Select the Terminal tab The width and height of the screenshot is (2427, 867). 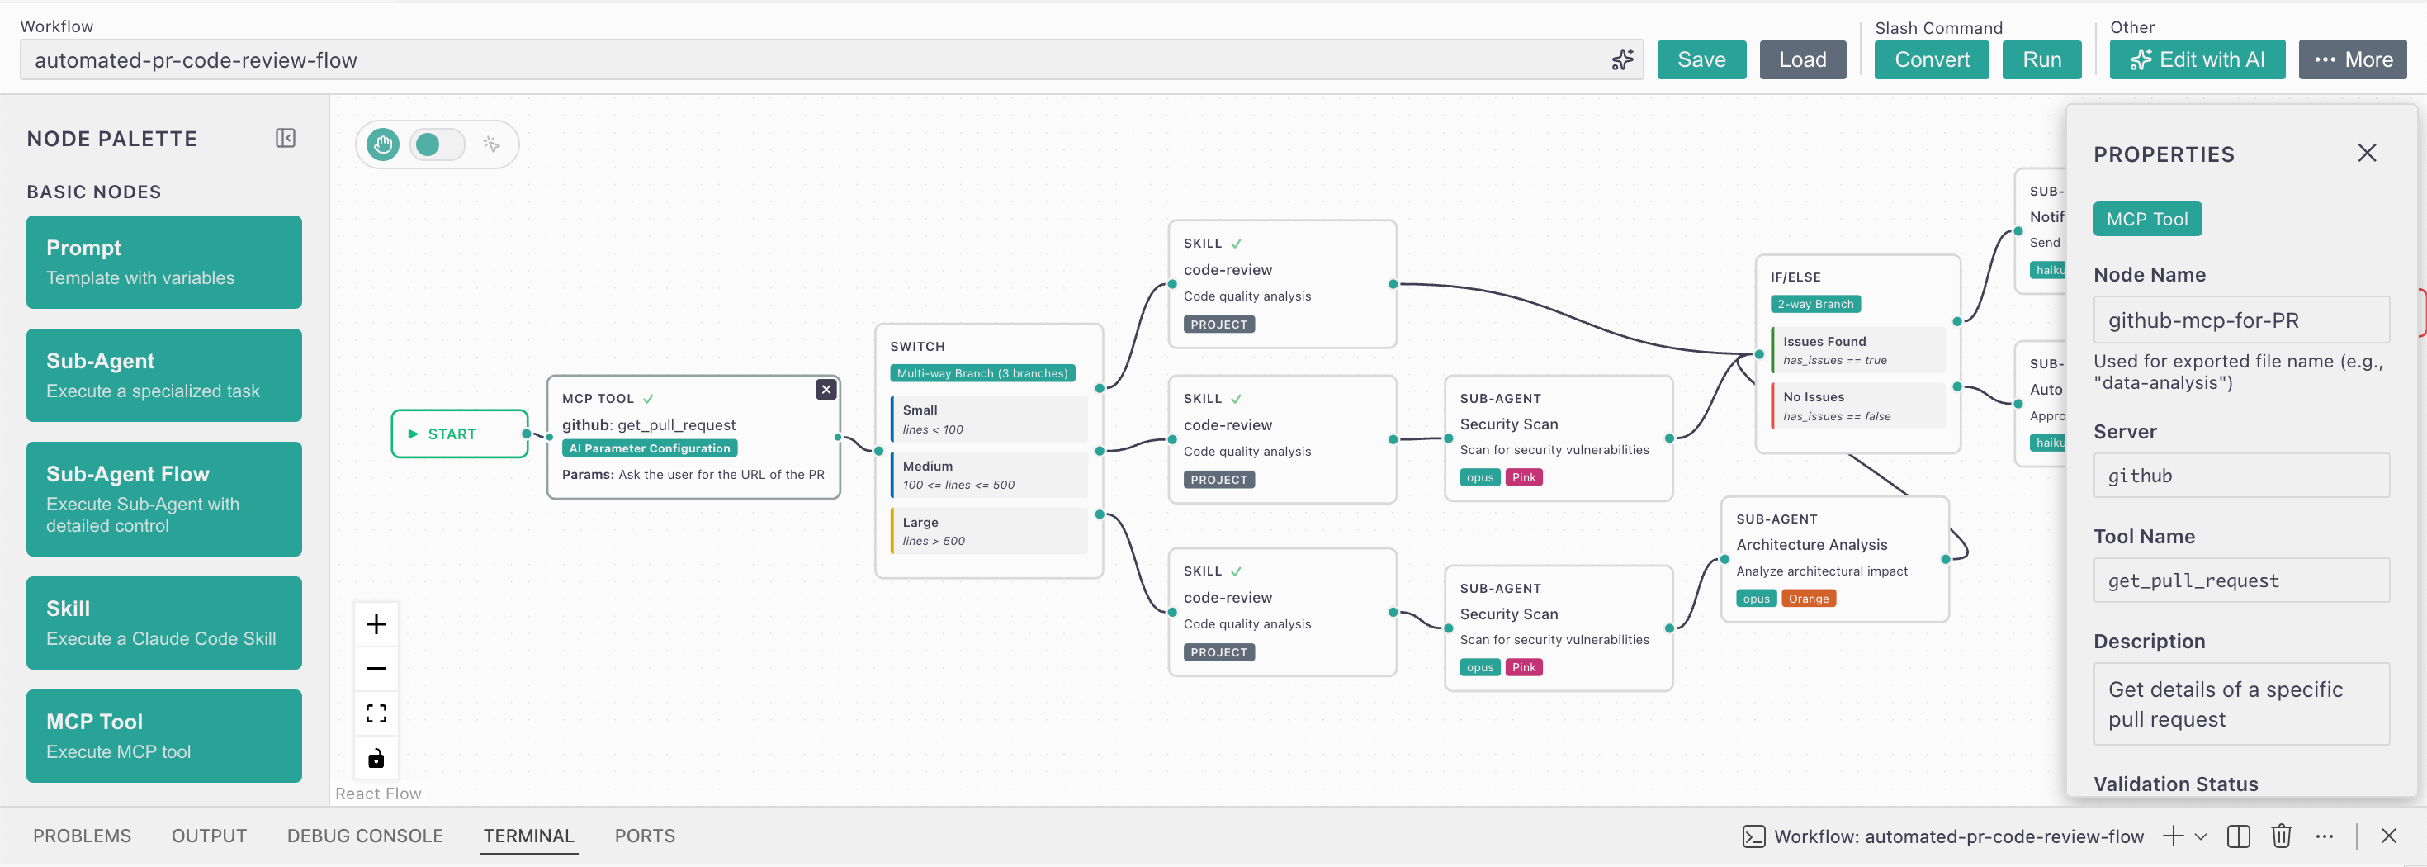pyautogui.click(x=528, y=836)
